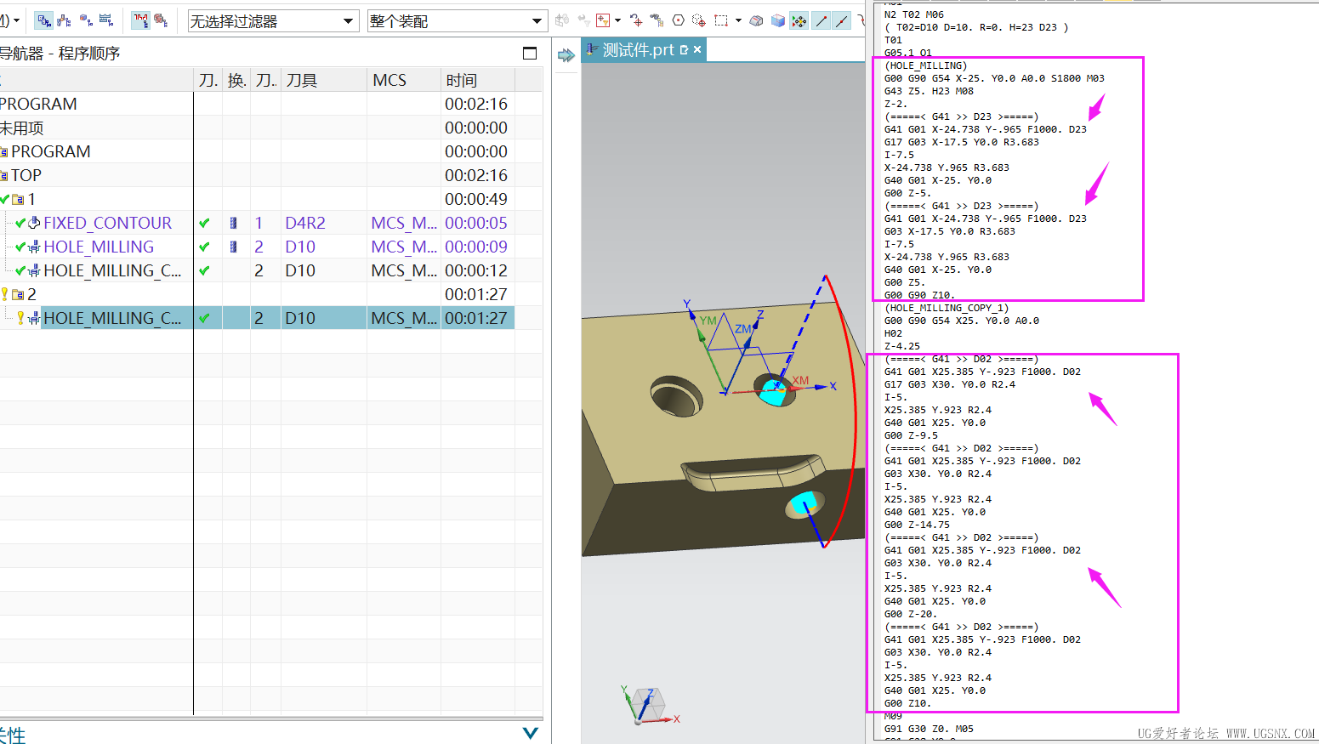The width and height of the screenshot is (1319, 744).
Task: Select the 未用项 unused items row
Action: pyautogui.click(x=22, y=128)
